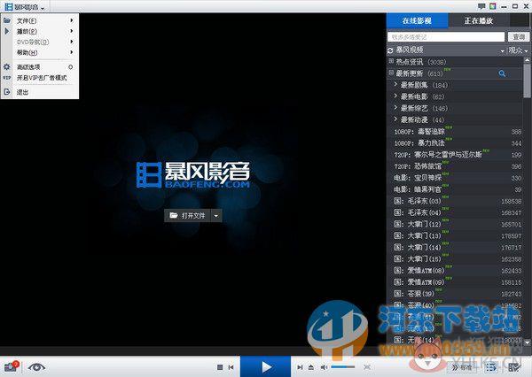Expand the 最新综艺 (146) subcategory
Viewport: 532px width, 377px height.
[395, 108]
